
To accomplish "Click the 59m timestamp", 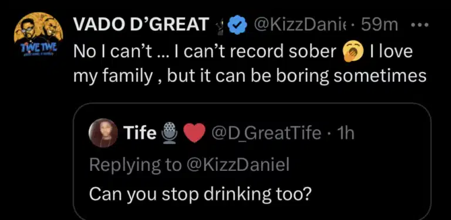I will pyautogui.click(x=380, y=26).
